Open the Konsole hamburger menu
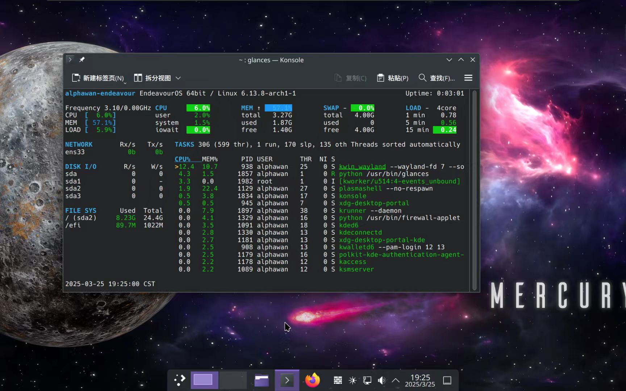626x391 pixels. tap(468, 78)
